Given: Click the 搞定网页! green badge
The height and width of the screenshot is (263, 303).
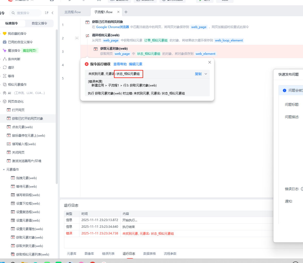Looking at the screenshot, I should point(30,50).
